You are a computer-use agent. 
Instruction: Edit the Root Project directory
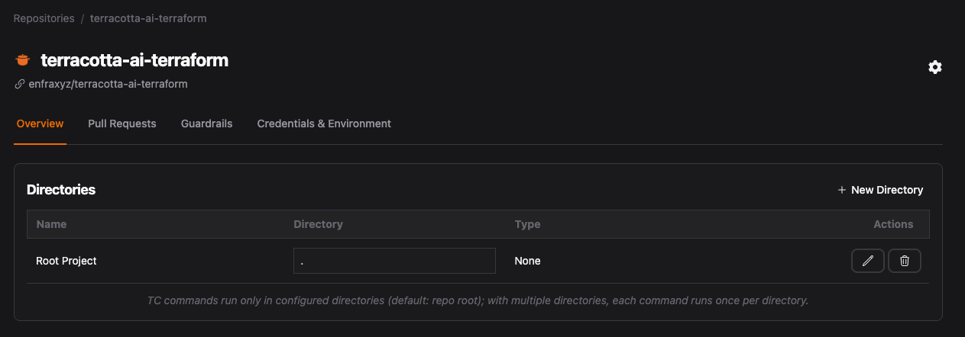point(867,261)
